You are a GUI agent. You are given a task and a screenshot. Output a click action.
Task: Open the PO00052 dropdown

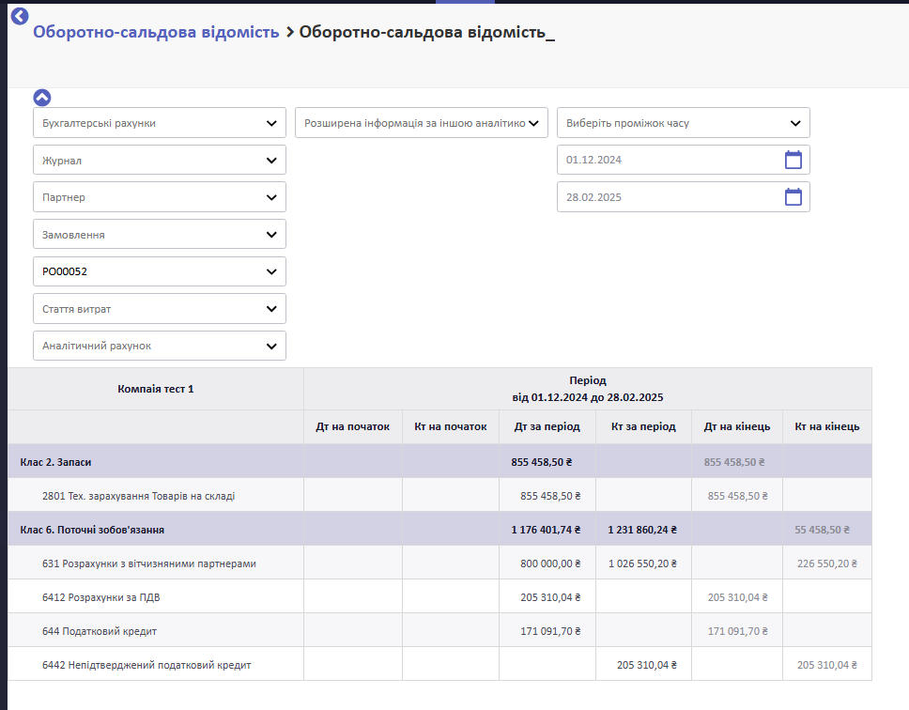(x=160, y=271)
